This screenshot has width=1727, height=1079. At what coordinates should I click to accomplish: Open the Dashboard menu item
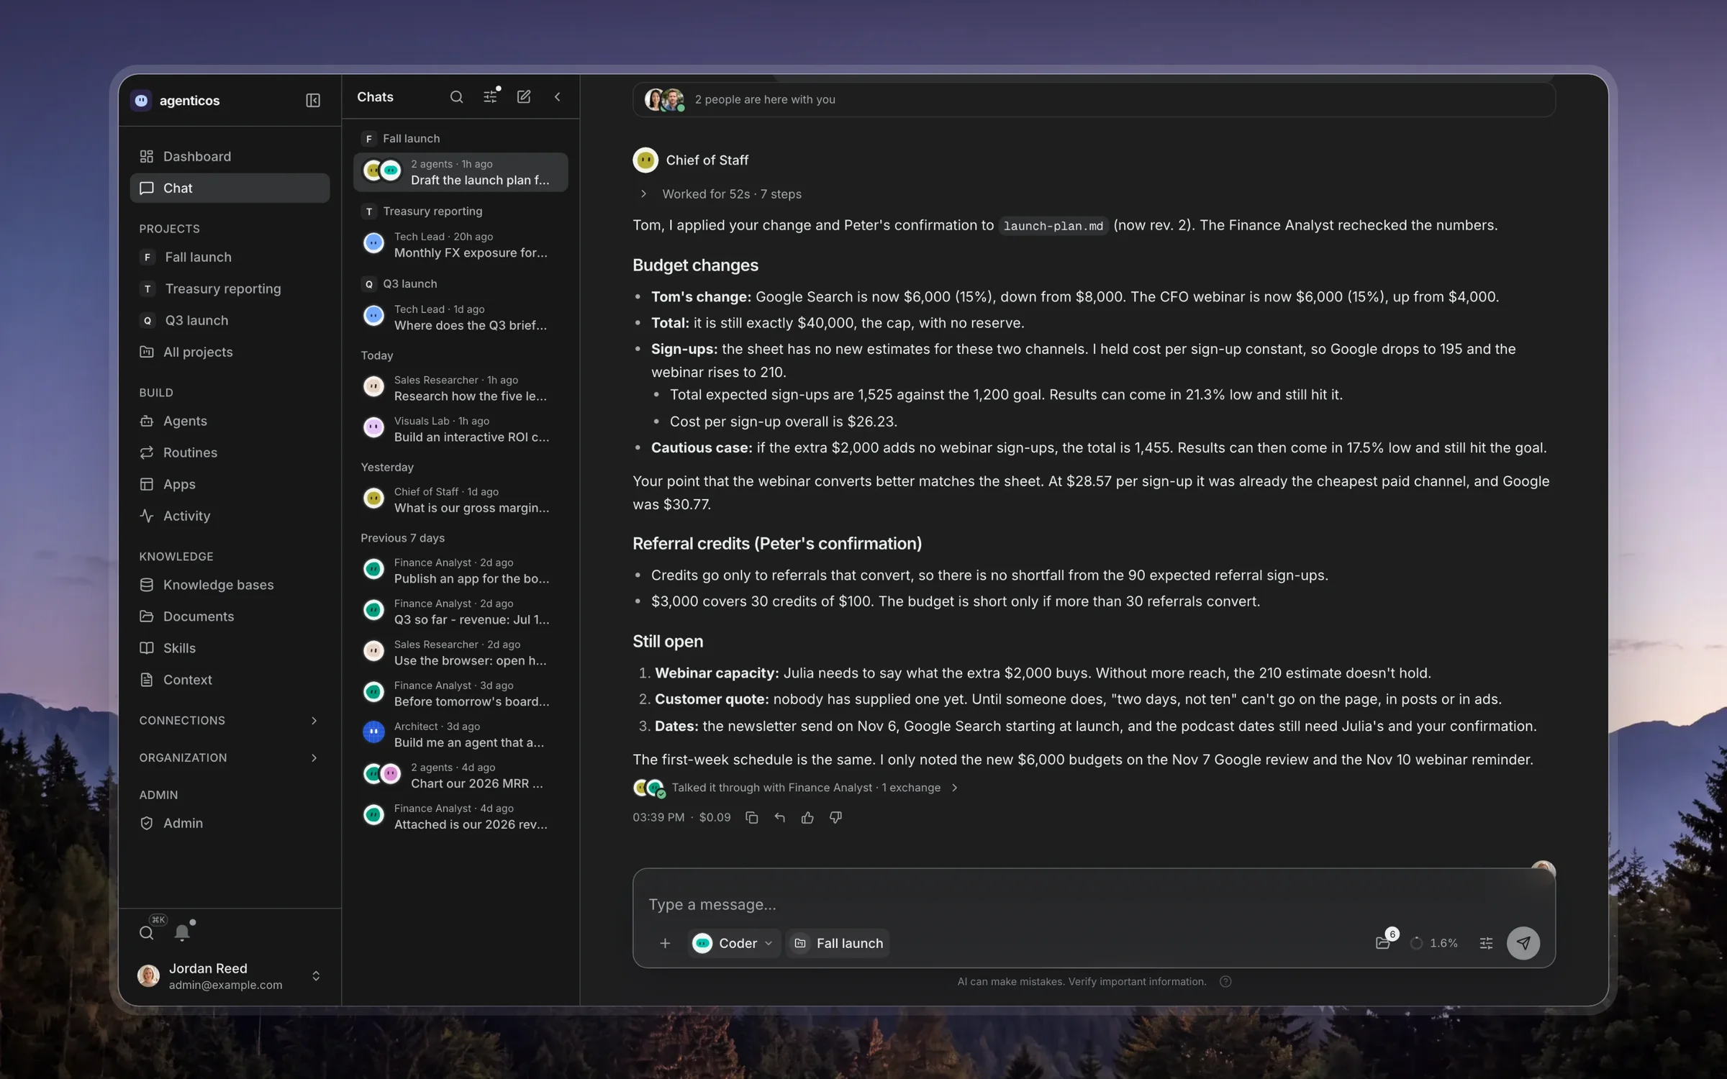point(229,156)
